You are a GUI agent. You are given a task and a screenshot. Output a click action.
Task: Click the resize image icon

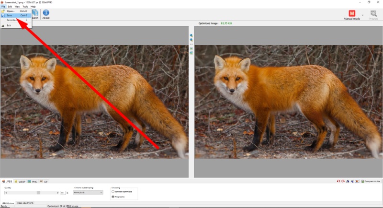(x=357, y=181)
